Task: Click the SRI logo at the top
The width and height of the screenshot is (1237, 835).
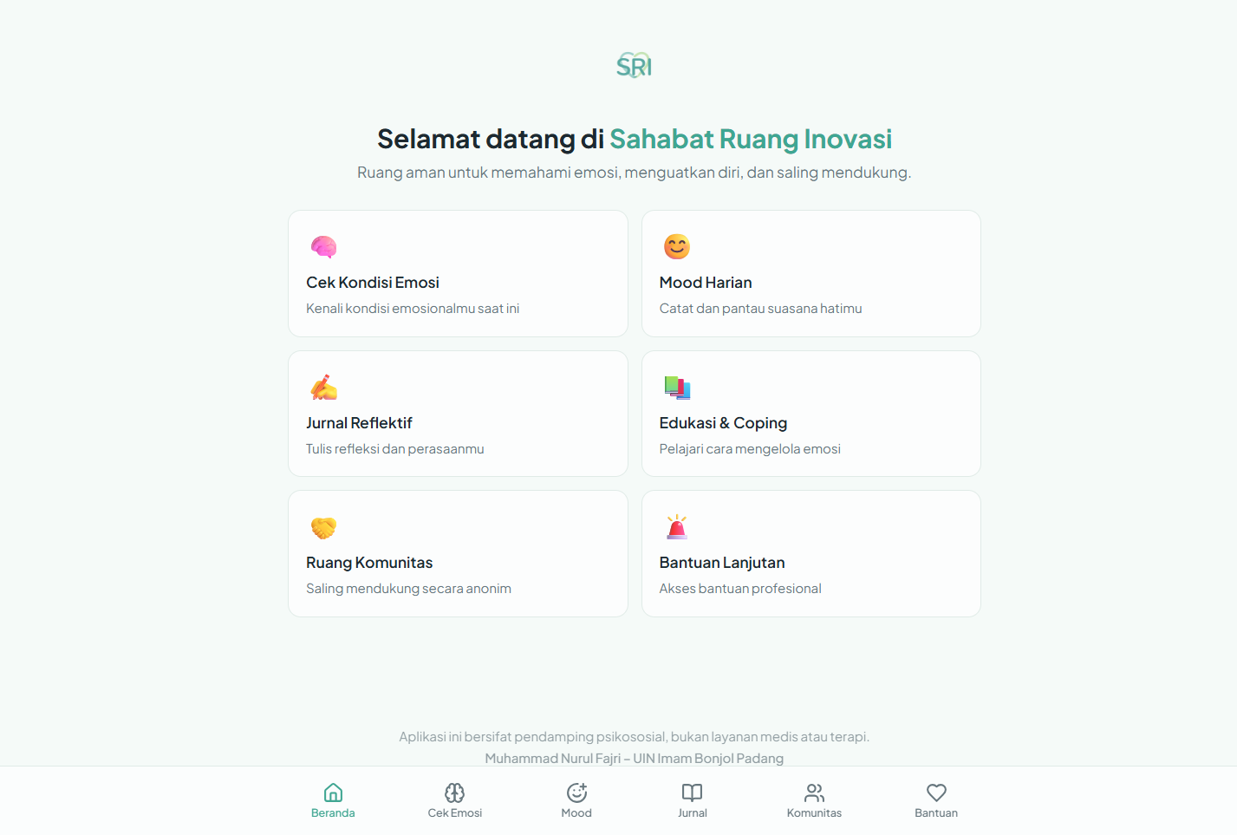Action: [634, 65]
